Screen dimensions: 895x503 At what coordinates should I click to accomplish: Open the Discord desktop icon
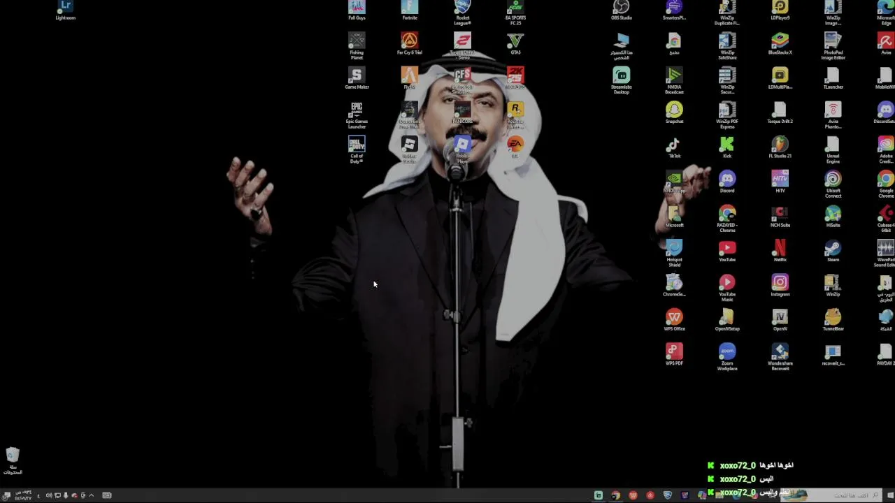pos(727,182)
